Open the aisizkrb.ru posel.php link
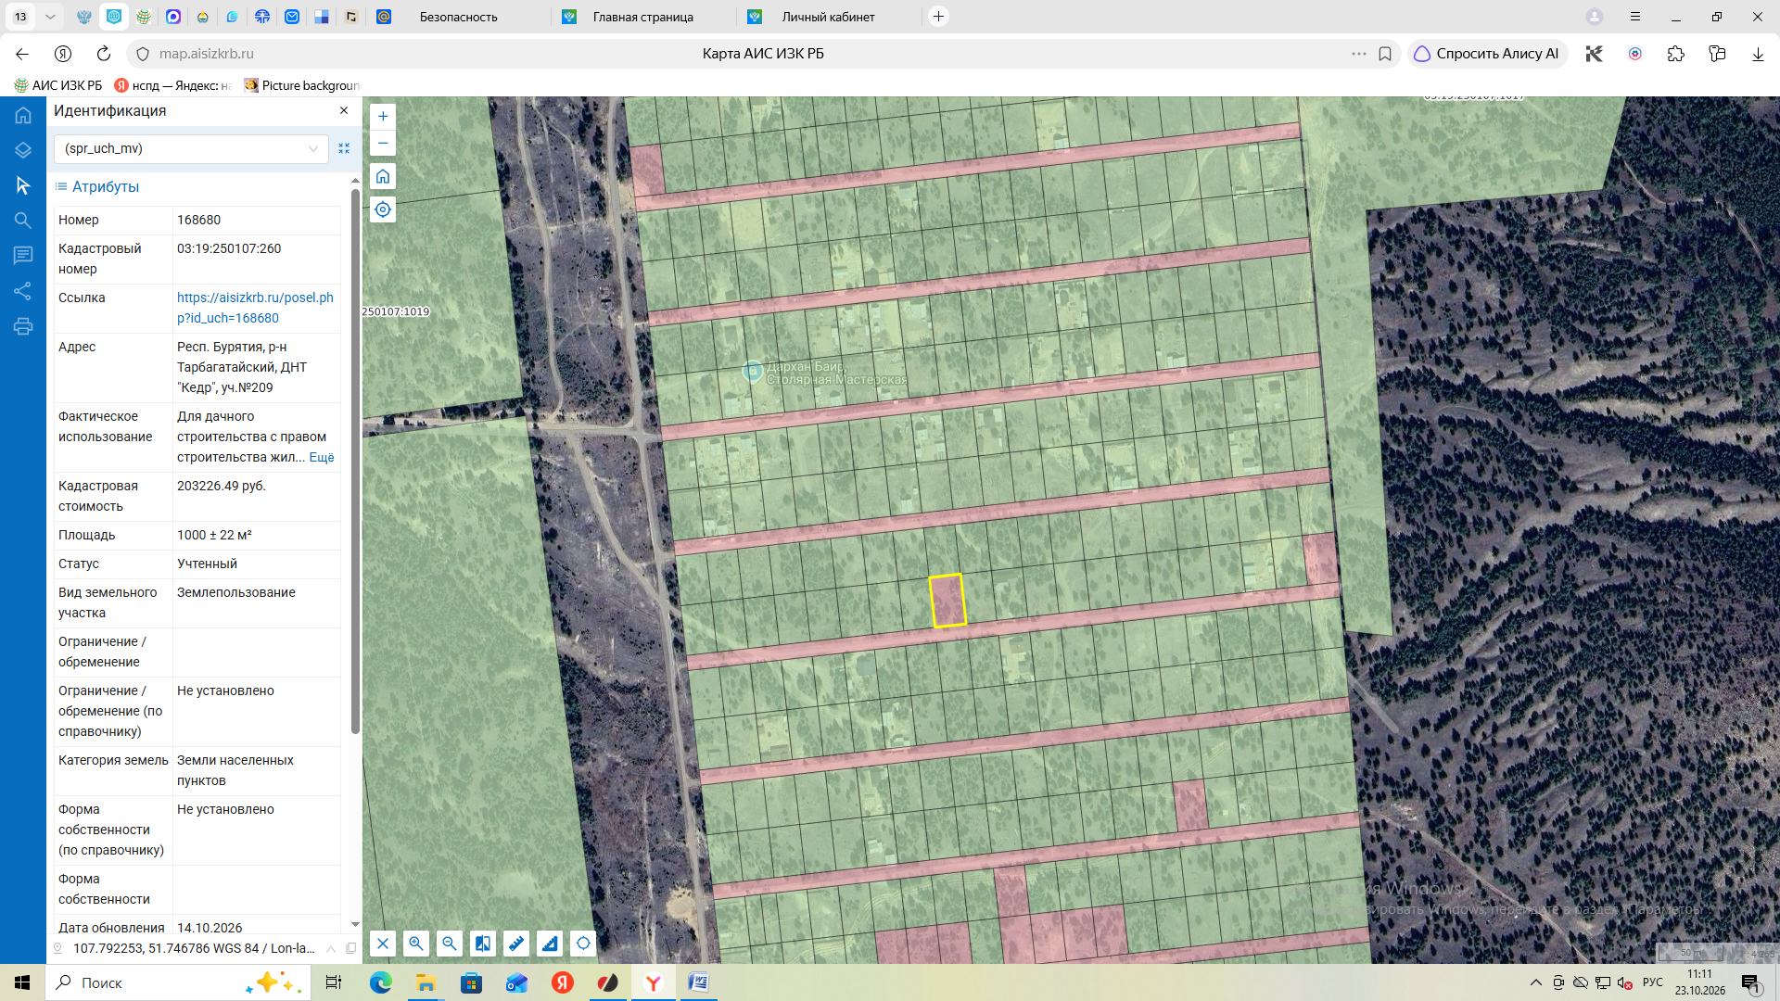This screenshot has width=1780, height=1001. (x=255, y=308)
